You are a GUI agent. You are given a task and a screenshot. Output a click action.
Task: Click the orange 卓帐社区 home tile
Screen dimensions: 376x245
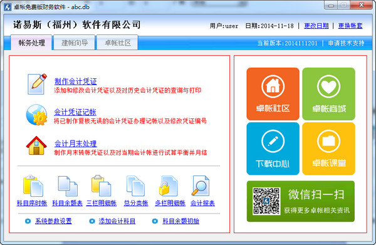tap(273, 94)
